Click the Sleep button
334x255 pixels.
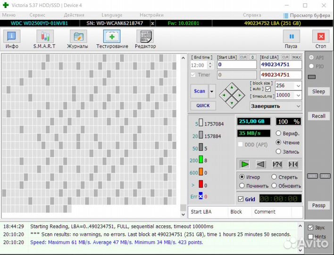pos(318,91)
